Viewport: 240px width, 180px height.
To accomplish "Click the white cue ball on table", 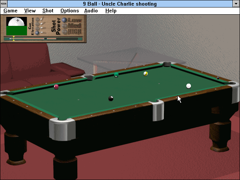I will 189,86.
